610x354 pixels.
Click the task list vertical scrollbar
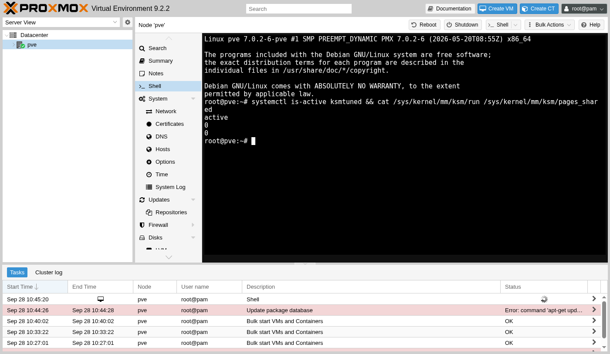pos(604,320)
